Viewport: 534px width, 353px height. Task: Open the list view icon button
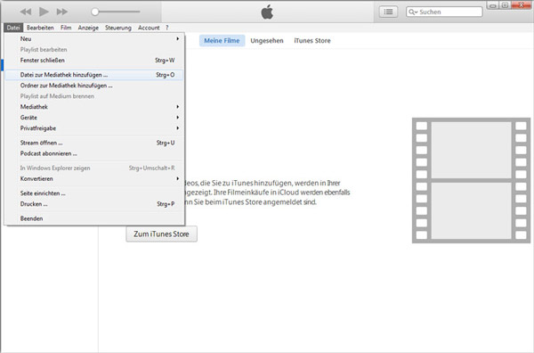pyautogui.click(x=388, y=12)
